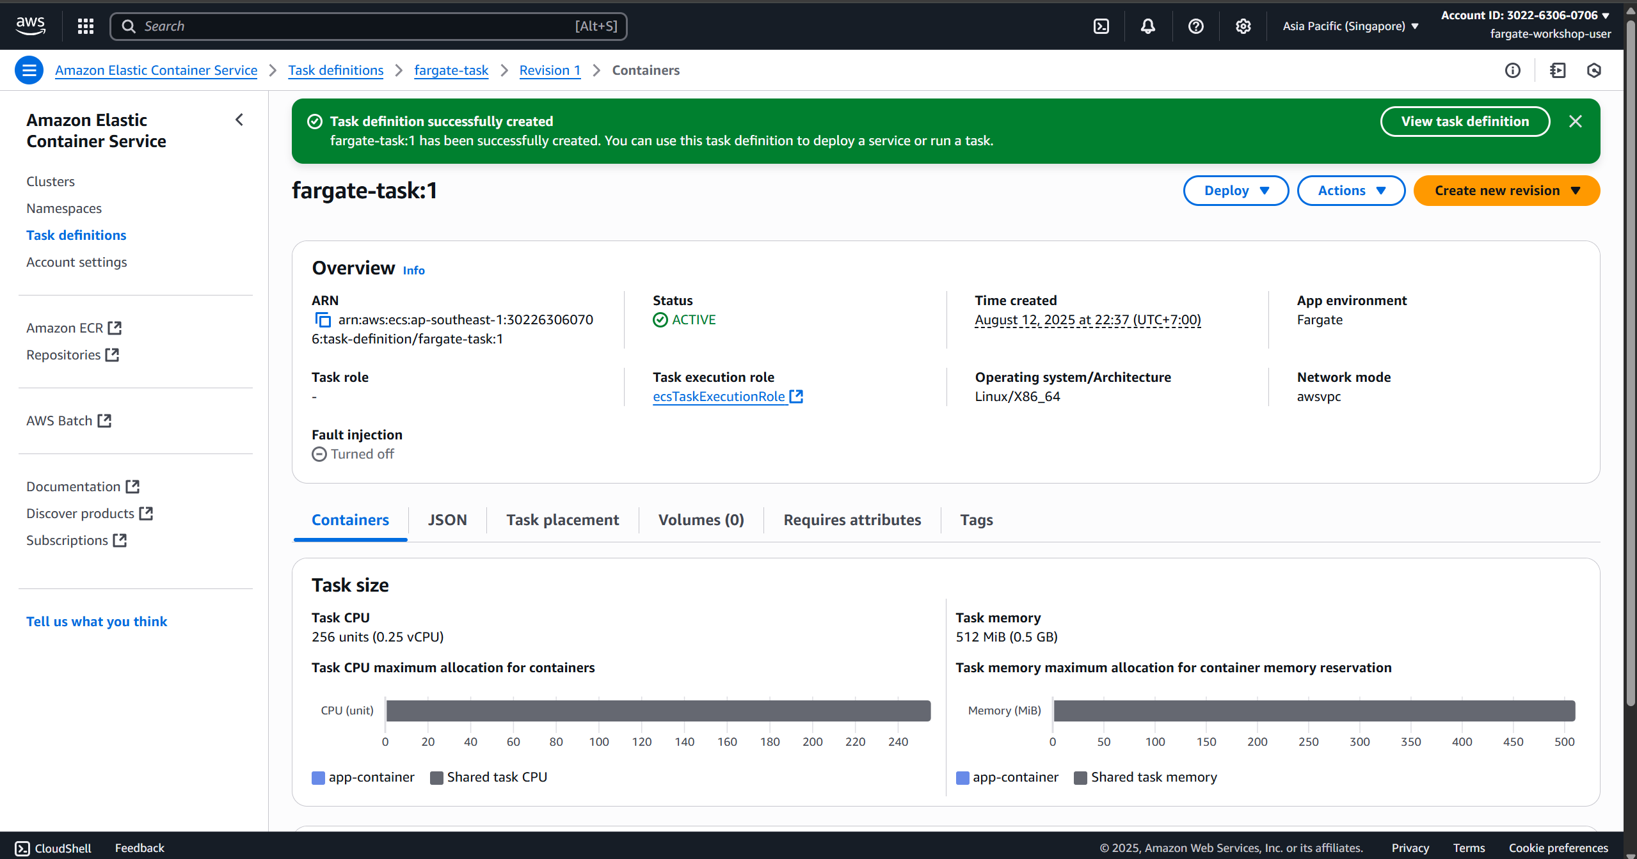Screen dimensions: 1637x859
Task: Go to Namespaces in sidebar
Action: click(64, 209)
